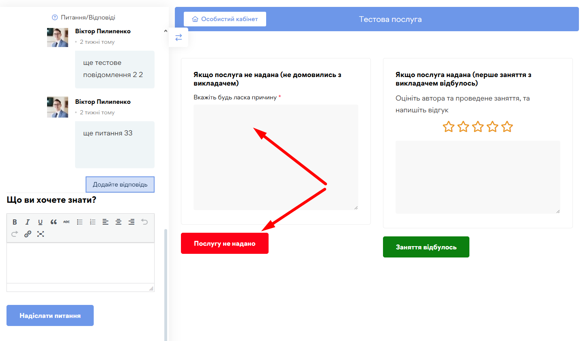Viewport: 583px width, 341px height.
Task: Insert a blockquote in the editor
Action: point(54,222)
